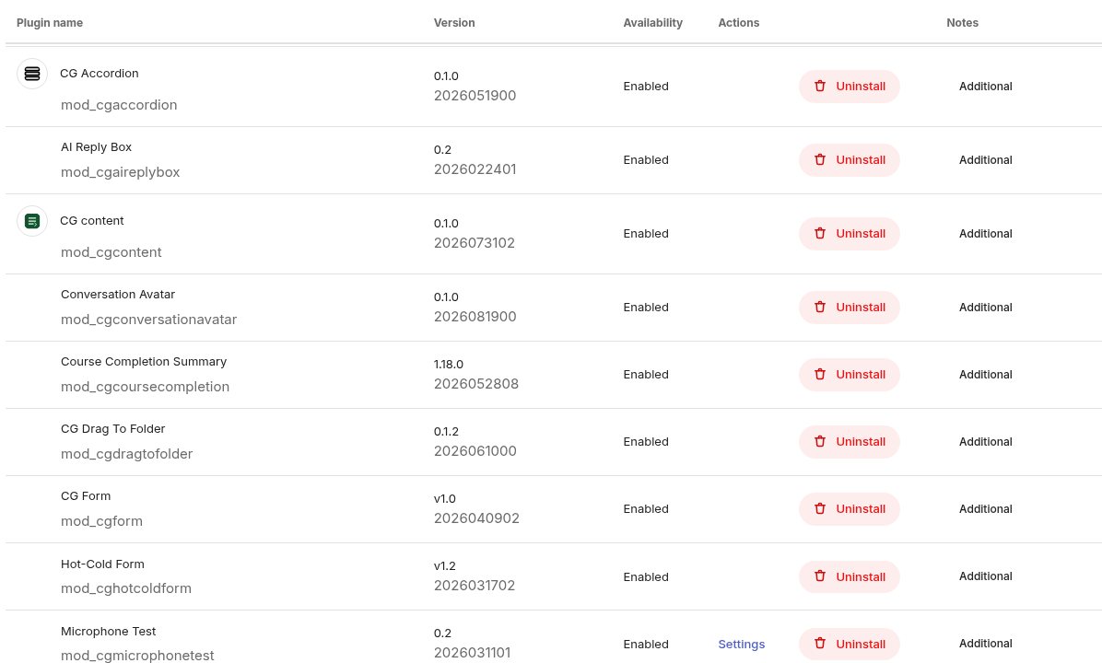Uninstall the Hot-Cold Form plugin
The height and width of the screenshot is (663, 1102).
(x=849, y=576)
